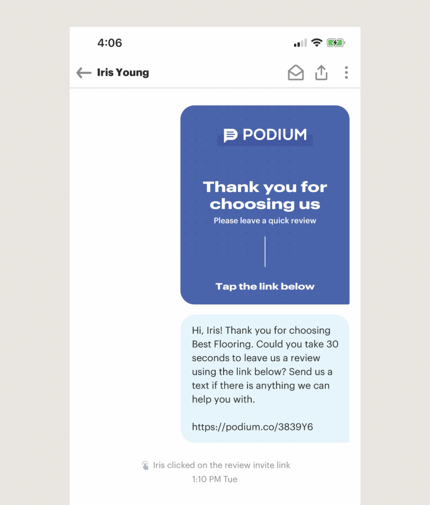
Task: Go back using the left arrow
Action: pyautogui.click(x=84, y=73)
